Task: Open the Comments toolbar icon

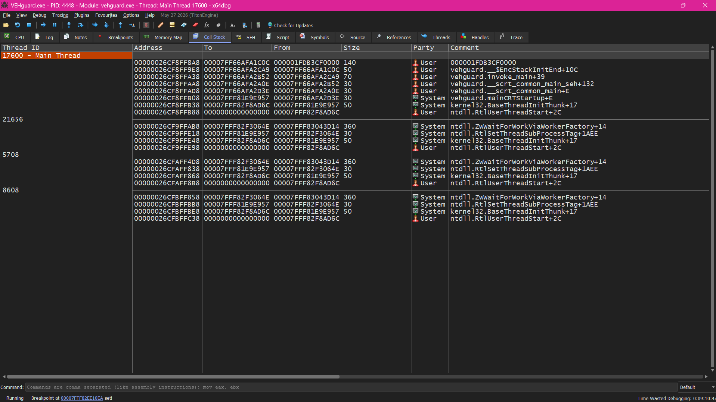Action: 172,25
